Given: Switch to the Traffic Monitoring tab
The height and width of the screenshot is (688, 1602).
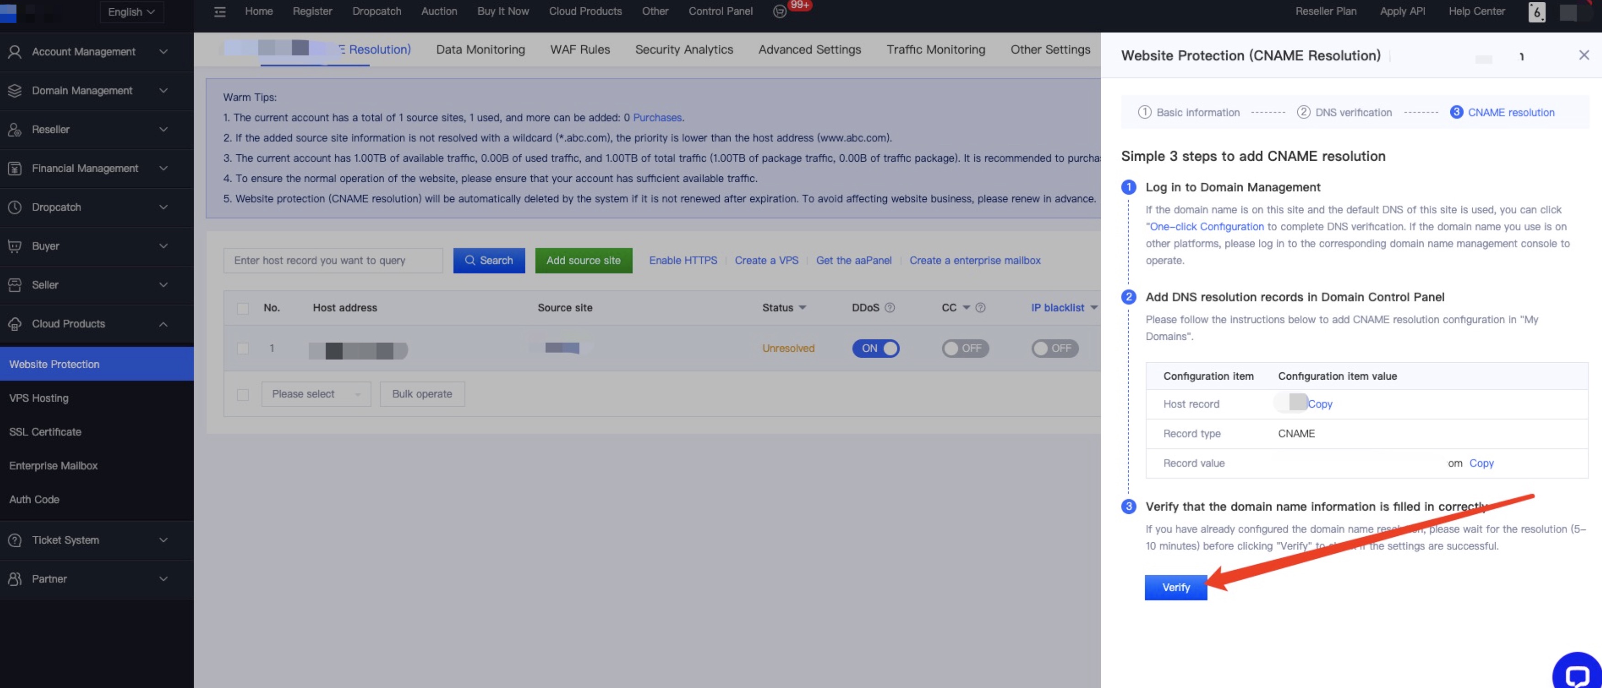Looking at the screenshot, I should click(x=936, y=50).
